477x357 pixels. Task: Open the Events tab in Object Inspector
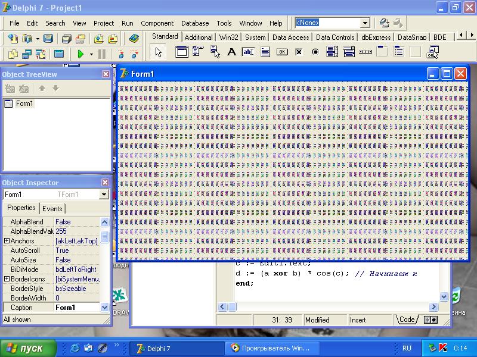coord(52,209)
